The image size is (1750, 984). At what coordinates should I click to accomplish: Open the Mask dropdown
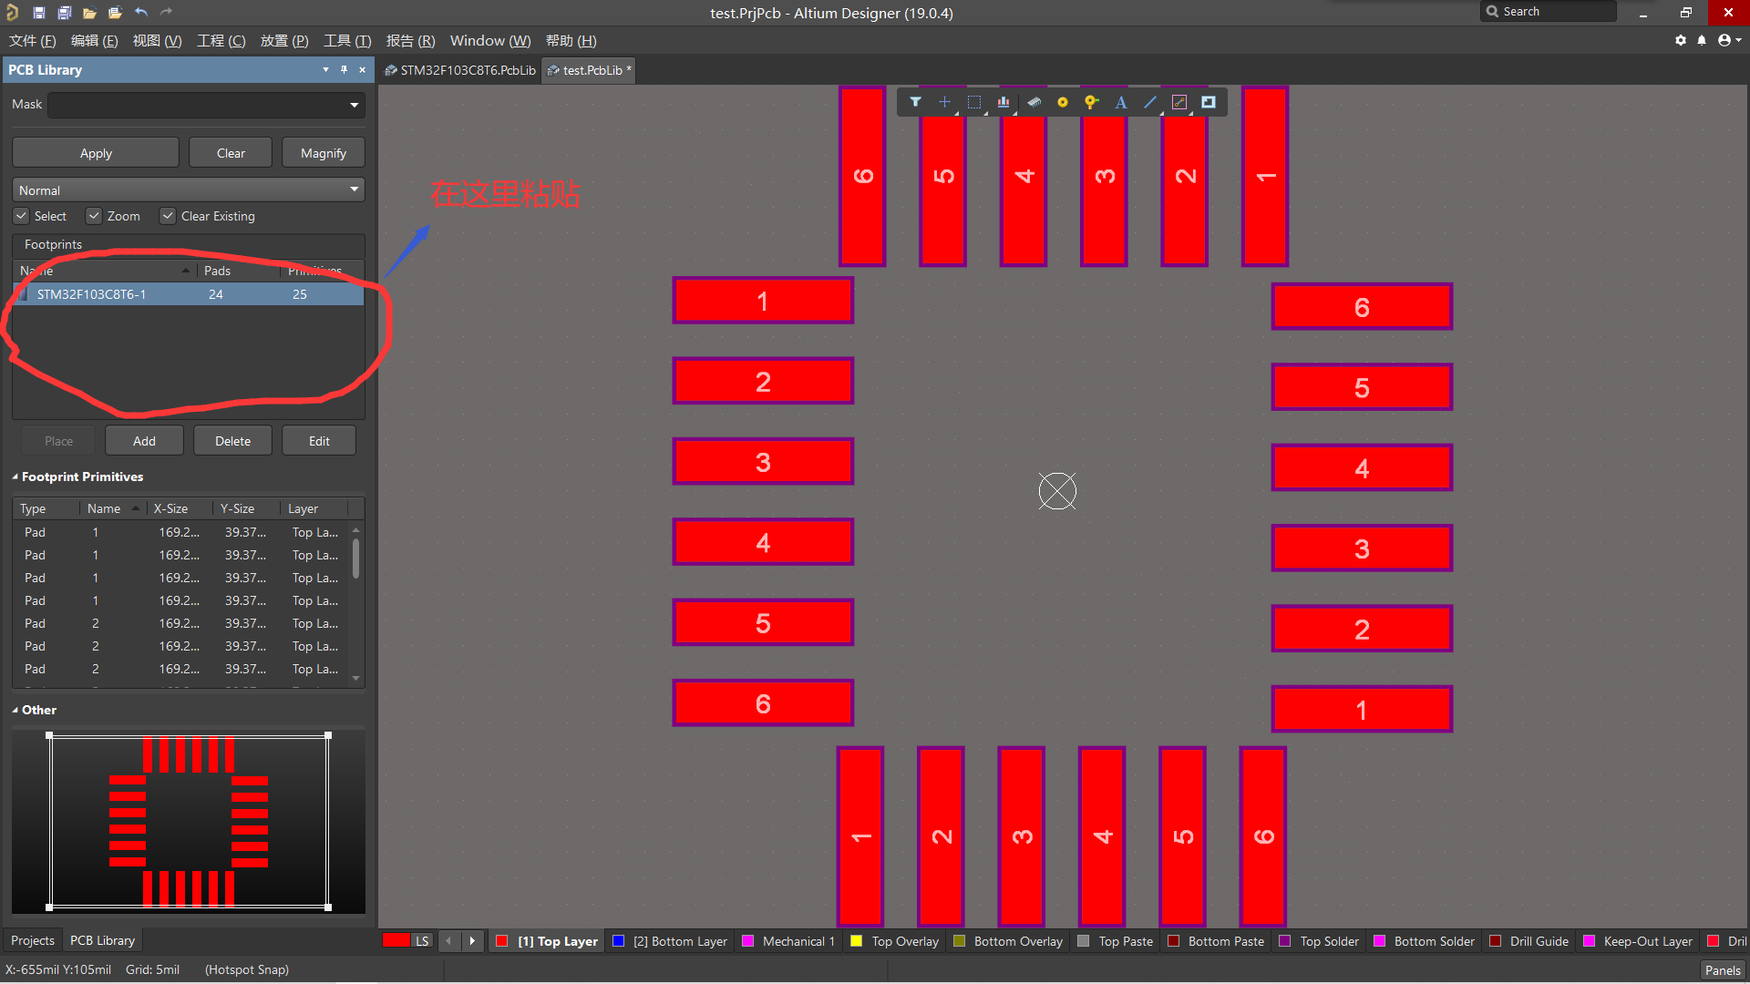(354, 105)
